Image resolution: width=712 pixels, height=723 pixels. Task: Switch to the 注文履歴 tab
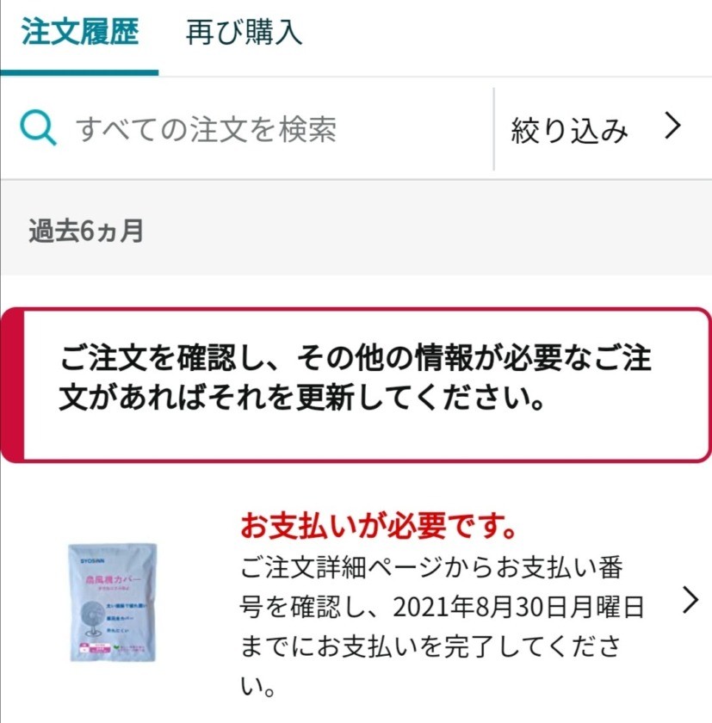(x=80, y=33)
